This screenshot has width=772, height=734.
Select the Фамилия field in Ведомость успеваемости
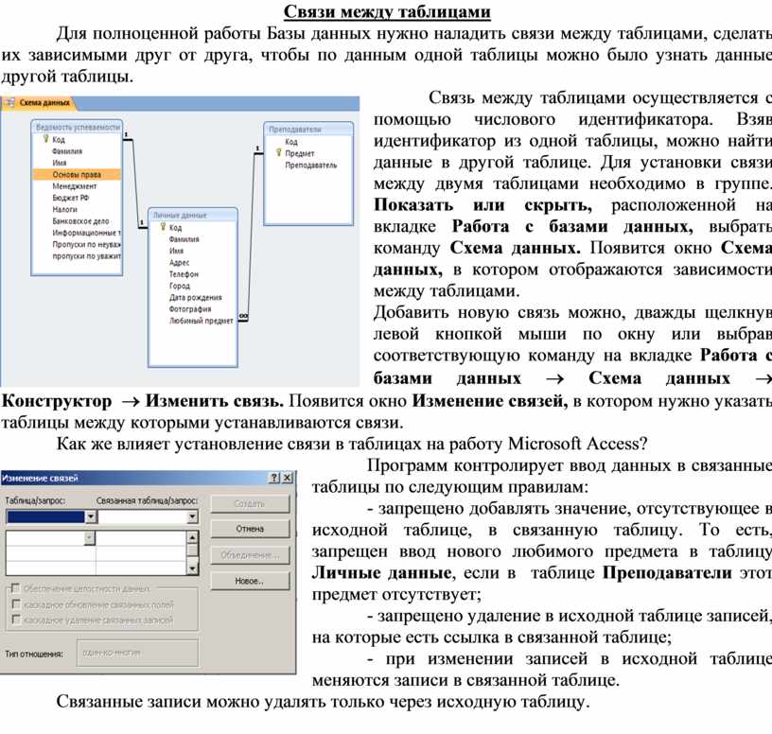click(67, 151)
